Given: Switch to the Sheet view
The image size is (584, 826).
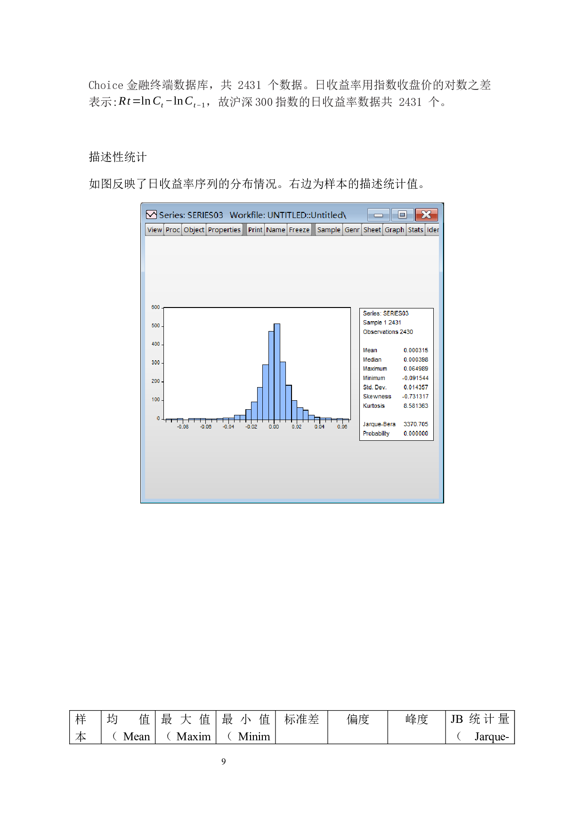Looking at the screenshot, I should [372, 230].
